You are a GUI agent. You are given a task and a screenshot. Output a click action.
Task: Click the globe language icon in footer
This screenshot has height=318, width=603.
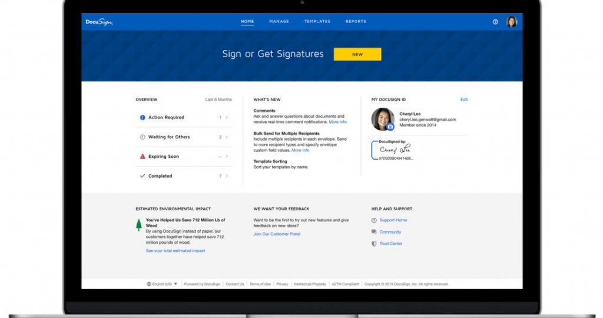149,284
